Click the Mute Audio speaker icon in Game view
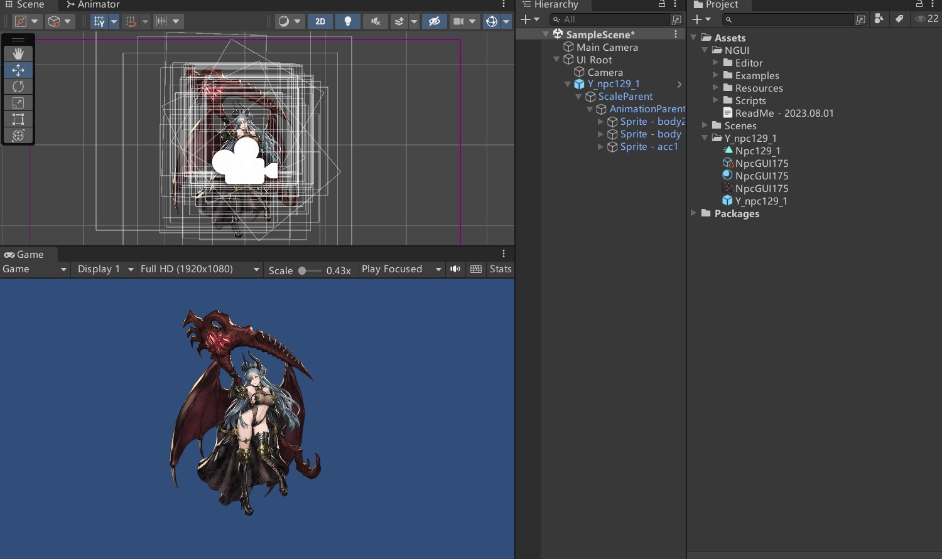This screenshot has width=942, height=559. pos(455,269)
